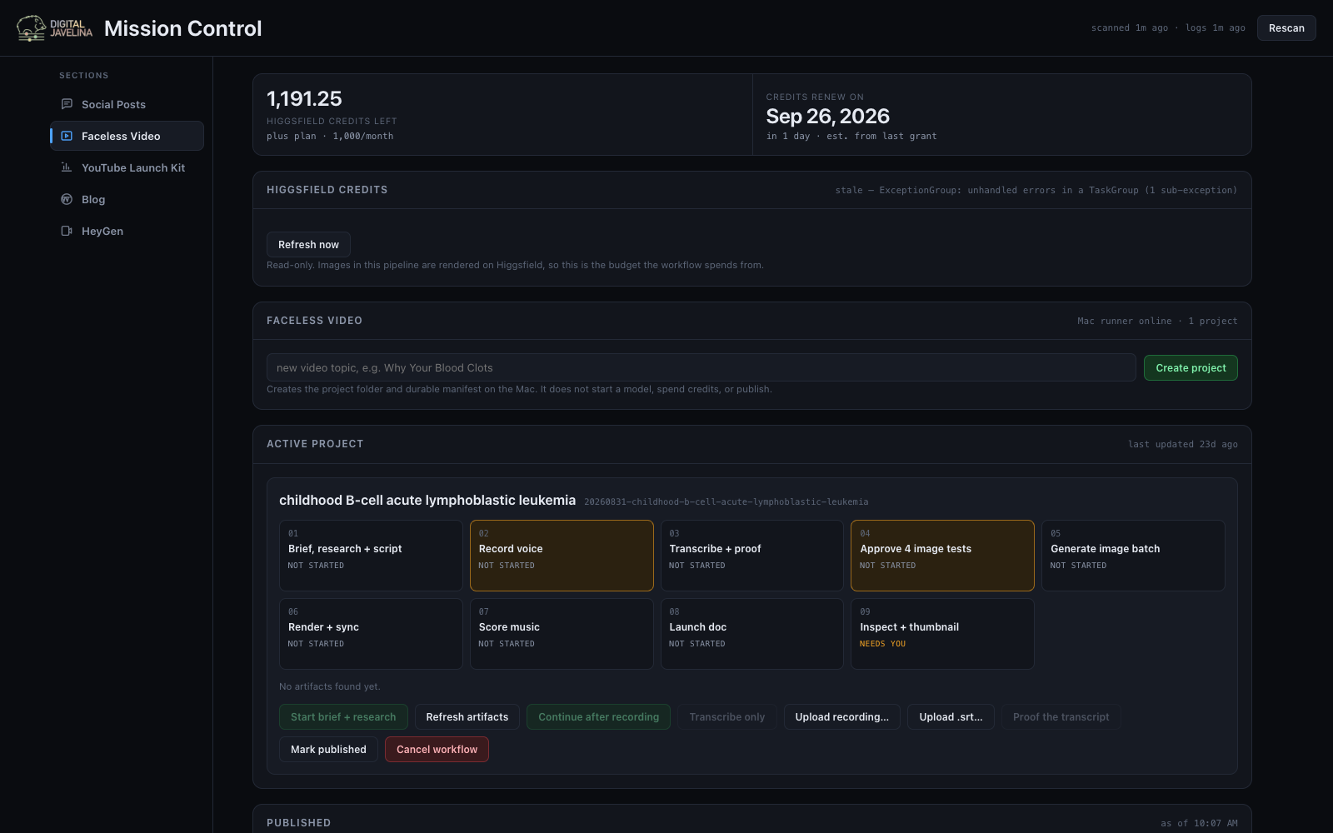Open the Launch doc step card
Image resolution: width=1333 pixels, height=833 pixels.
pyautogui.click(x=752, y=634)
